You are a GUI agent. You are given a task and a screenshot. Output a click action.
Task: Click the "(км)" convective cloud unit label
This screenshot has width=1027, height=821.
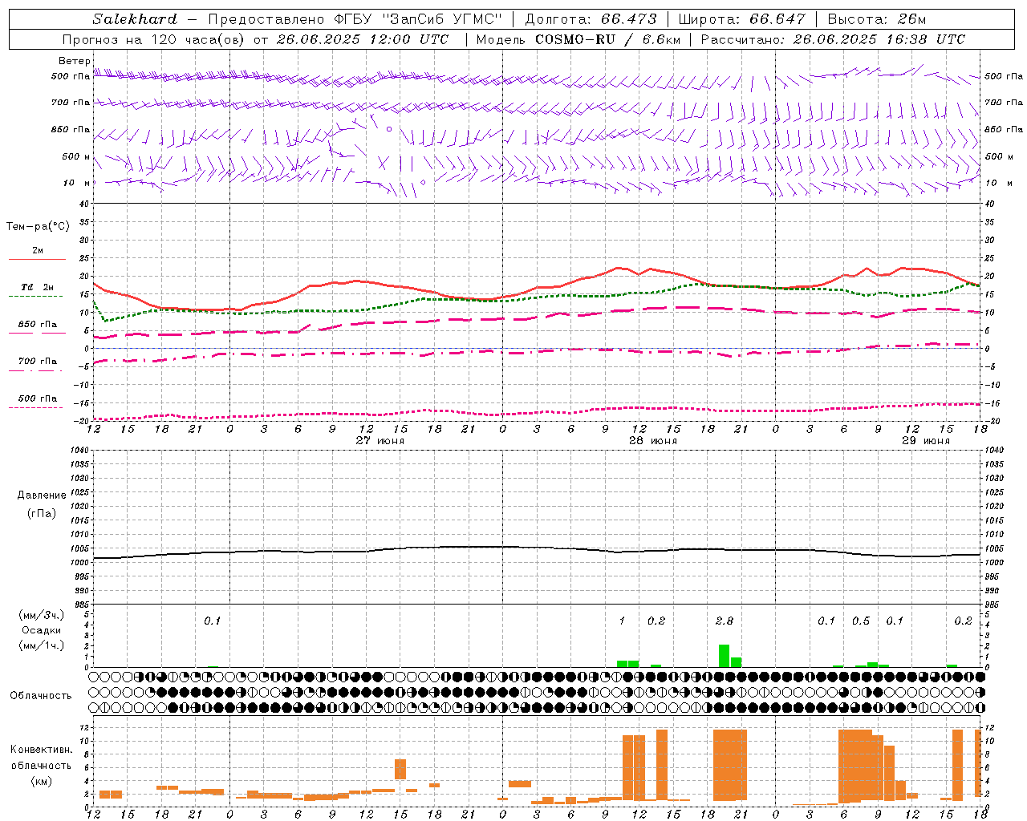point(42,781)
